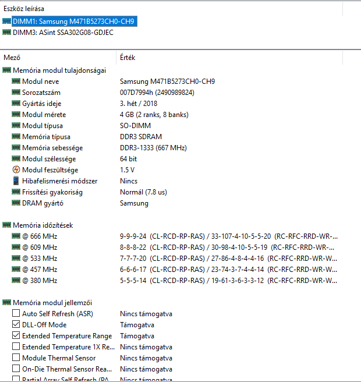Click the Eszköz leírása column header

coord(171,9)
